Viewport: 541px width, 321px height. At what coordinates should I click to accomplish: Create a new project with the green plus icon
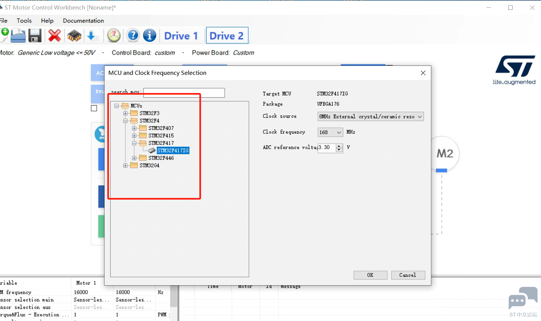click(x=4, y=35)
